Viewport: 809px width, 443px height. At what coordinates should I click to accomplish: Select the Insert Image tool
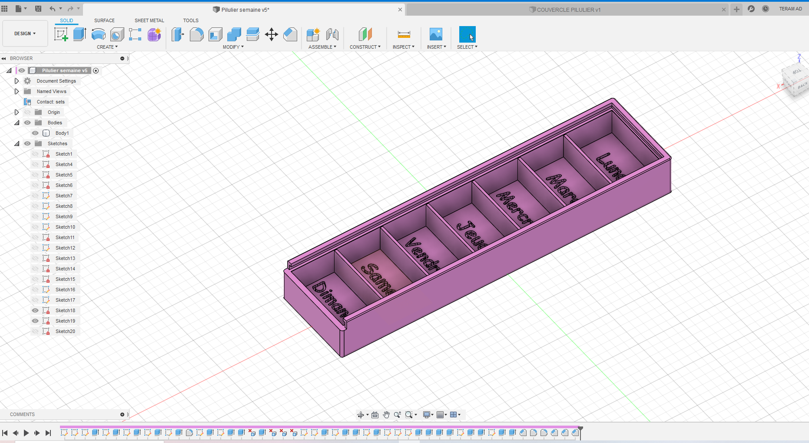click(436, 34)
